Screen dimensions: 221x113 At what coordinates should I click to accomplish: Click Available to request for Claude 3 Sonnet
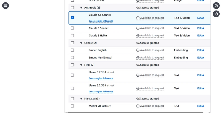152,28
